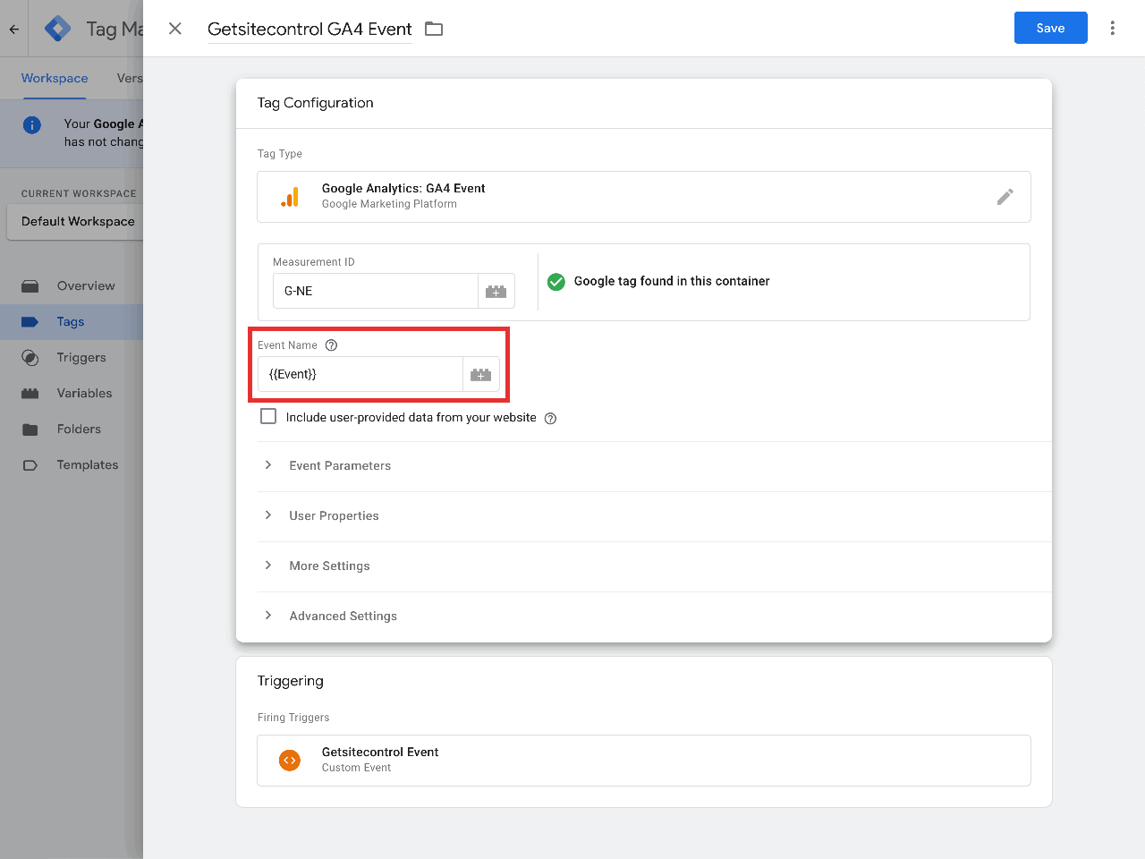Open the variable picker for Event Name
Image resolution: width=1145 pixels, height=859 pixels.
pyautogui.click(x=480, y=374)
